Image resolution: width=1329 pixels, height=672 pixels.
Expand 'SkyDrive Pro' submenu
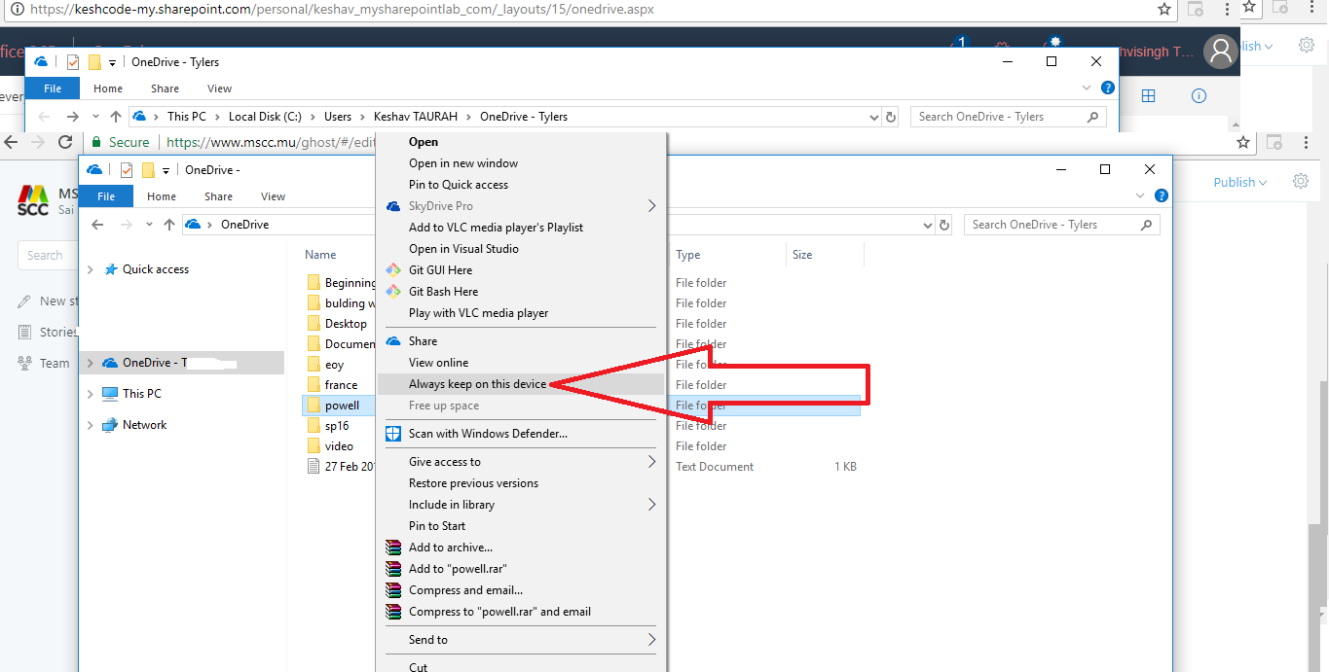[x=520, y=206]
